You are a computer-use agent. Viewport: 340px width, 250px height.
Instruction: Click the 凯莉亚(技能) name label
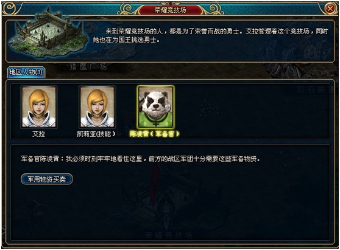click(x=96, y=134)
